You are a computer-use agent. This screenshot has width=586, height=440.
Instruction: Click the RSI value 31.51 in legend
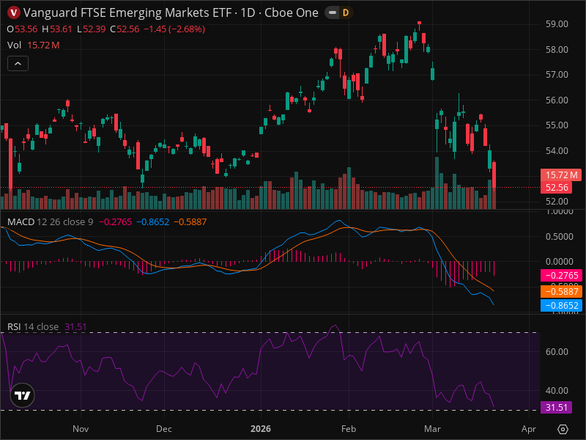75,326
